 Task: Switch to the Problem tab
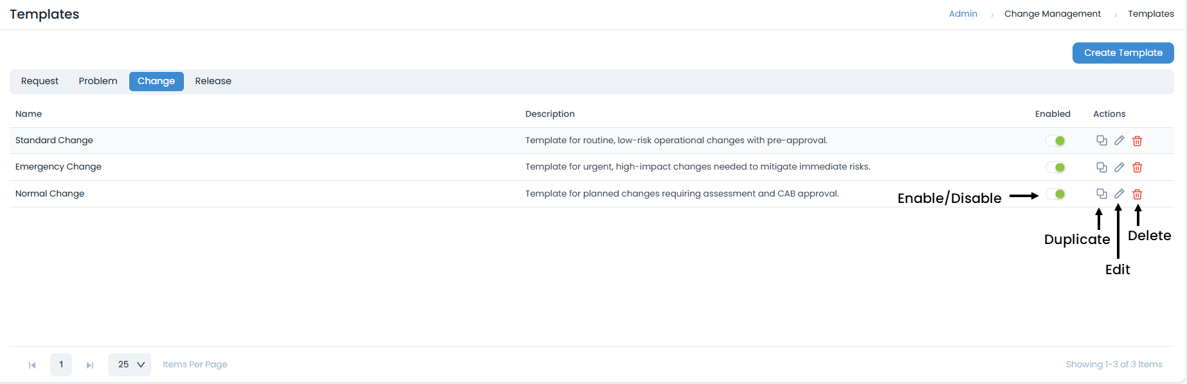98,82
